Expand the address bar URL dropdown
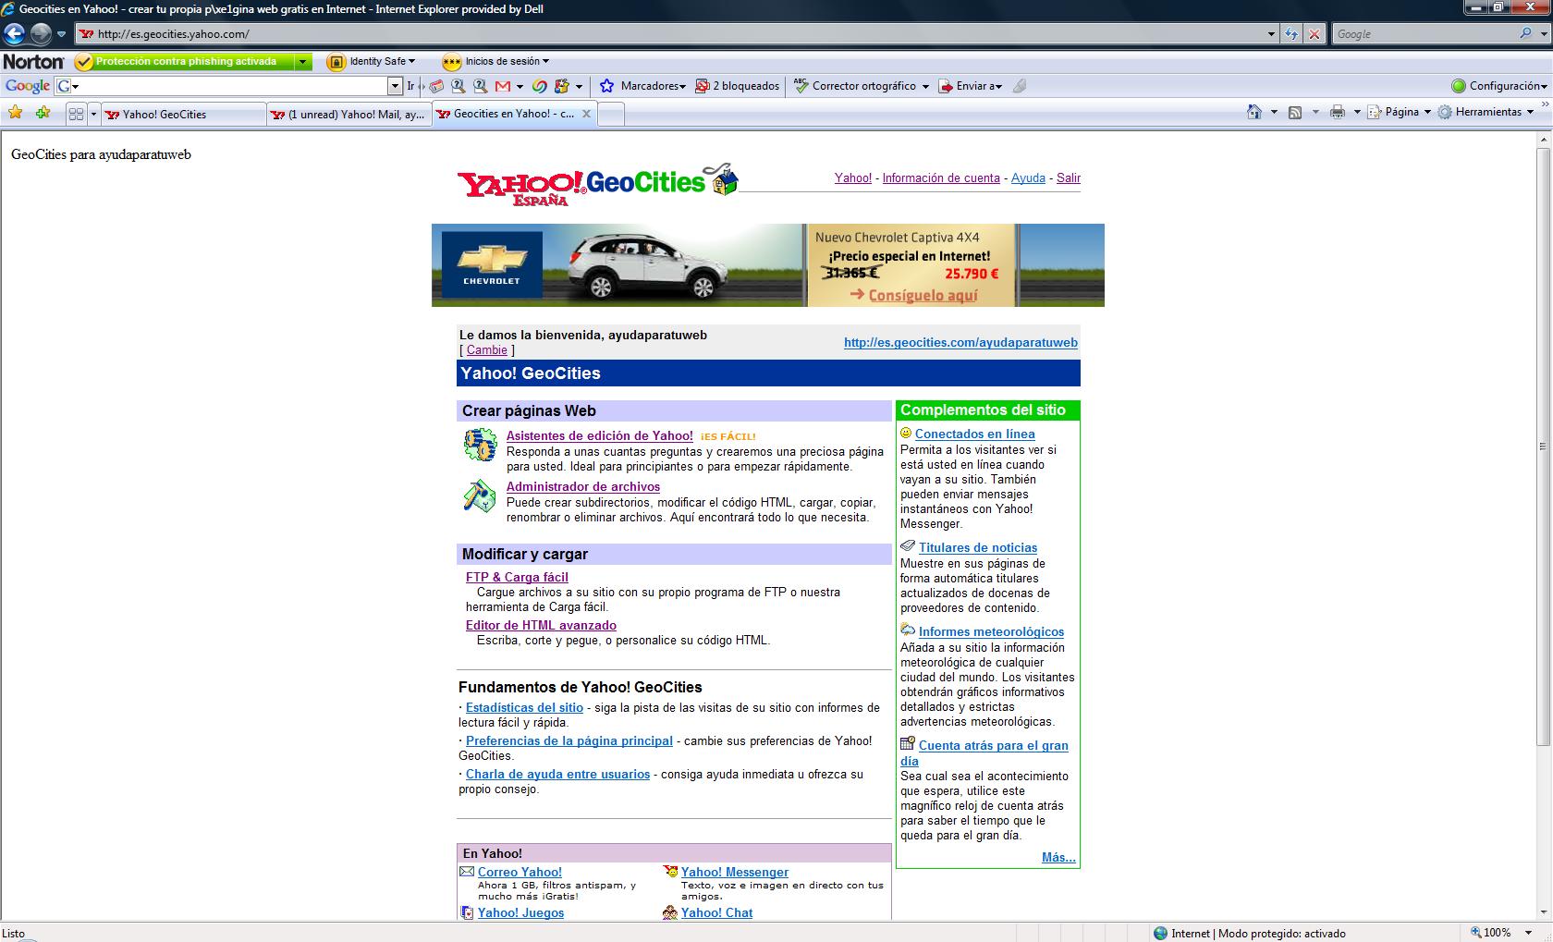 1272,34
